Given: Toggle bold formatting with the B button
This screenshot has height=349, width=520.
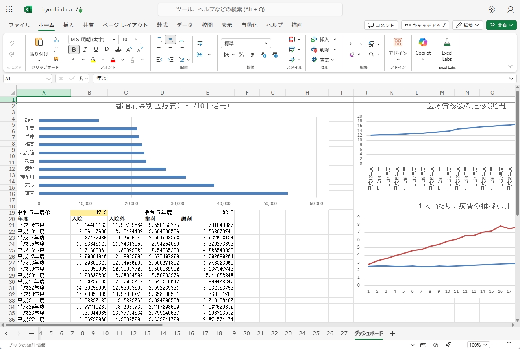Looking at the screenshot, I should pos(74,49).
